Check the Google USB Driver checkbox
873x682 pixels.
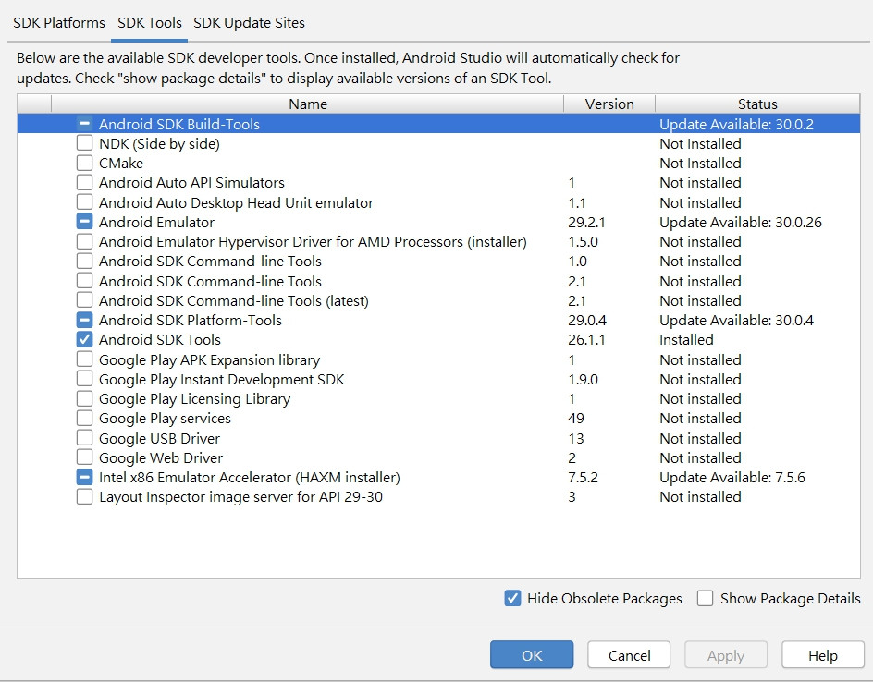pyautogui.click(x=84, y=439)
